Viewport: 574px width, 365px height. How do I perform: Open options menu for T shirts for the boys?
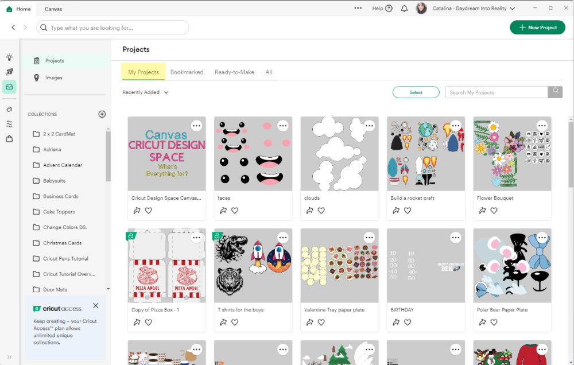pyautogui.click(x=283, y=238)
